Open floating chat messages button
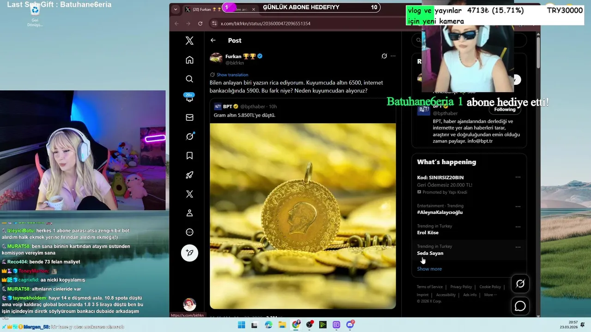 click(520, 306)
